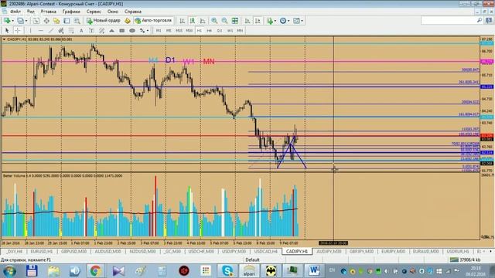The image size is (495, 278).
Task: Open the indicators list icon
Action: (270, 21)
